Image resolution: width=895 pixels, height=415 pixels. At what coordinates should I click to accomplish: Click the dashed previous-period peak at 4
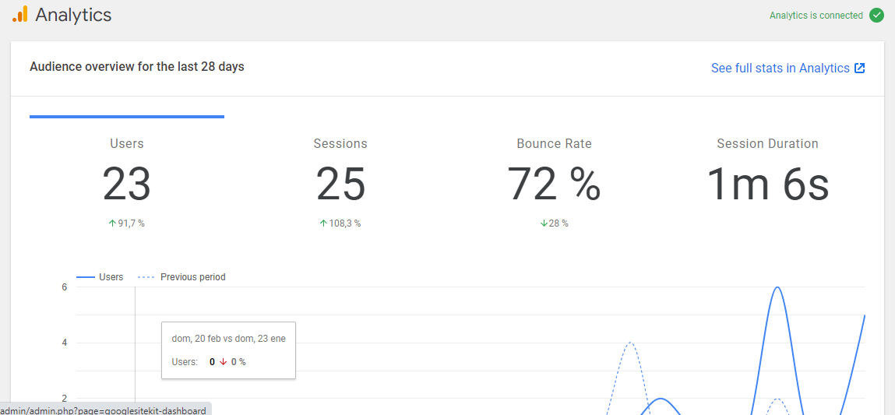click(x=629, y=343)
